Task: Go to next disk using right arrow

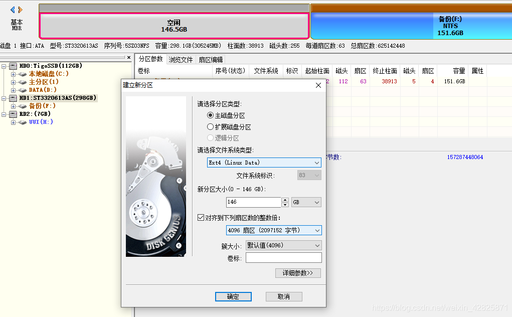Action: [20, 10]
